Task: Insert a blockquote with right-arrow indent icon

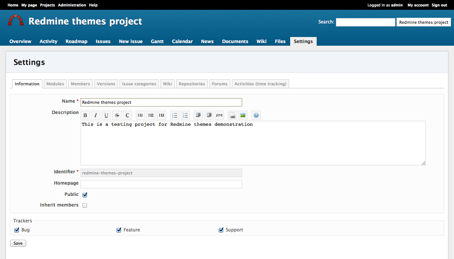Action: tap(198, 115)
